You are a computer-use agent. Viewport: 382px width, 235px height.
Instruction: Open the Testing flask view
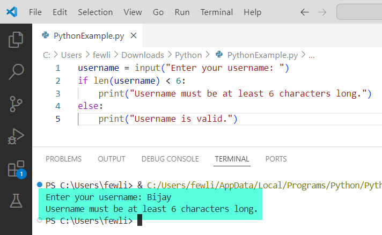coord(16,201)
